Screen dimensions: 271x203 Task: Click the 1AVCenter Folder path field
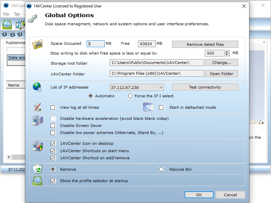(x=157, y=73)
